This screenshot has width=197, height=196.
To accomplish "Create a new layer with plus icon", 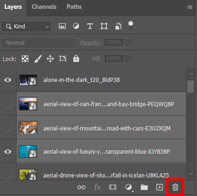I will tap(159, 187).
